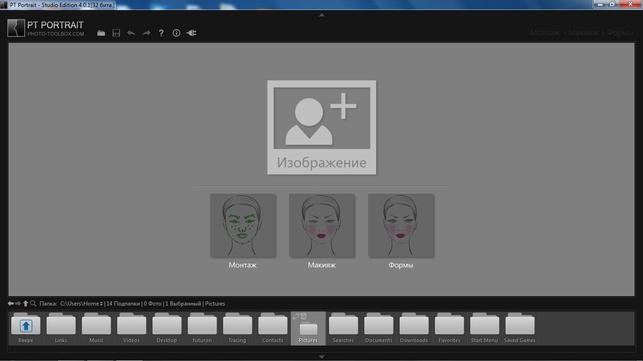643x361 pixels.
Task: Open the Links folder
Action: (x=61, y=329)
